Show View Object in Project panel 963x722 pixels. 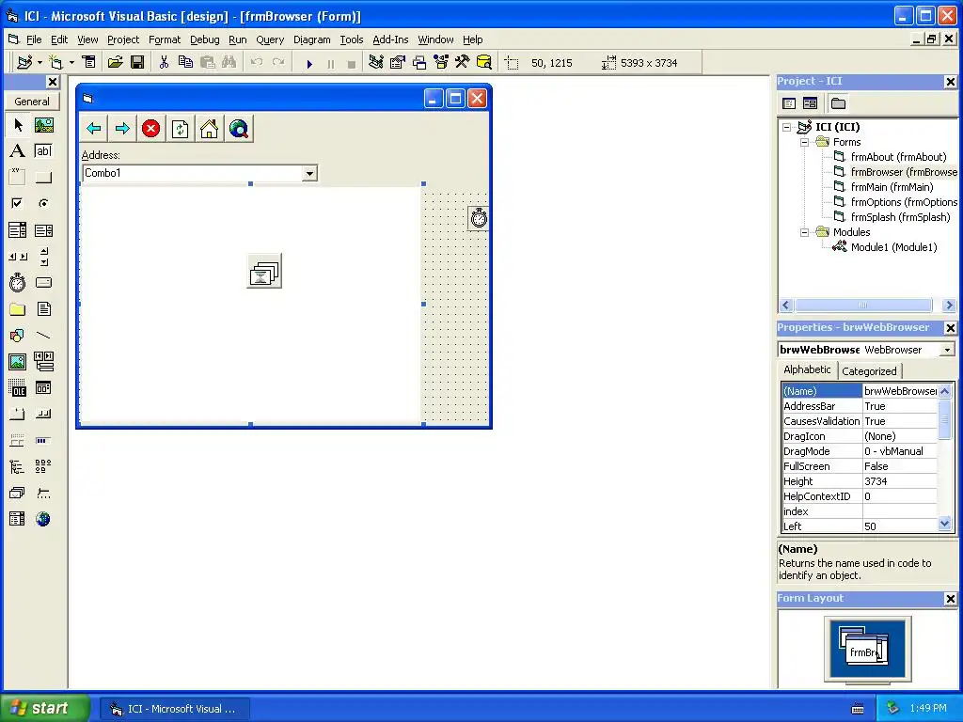click(x=810, y=103)
